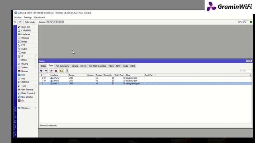The width and height of the screenshot is (255, 143).
Task: Switch to the Port Extensions tab
Action: pos(63,66)
